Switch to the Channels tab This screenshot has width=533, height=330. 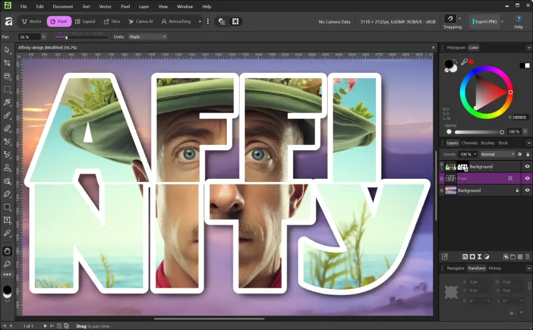click(x=470, y=143)
